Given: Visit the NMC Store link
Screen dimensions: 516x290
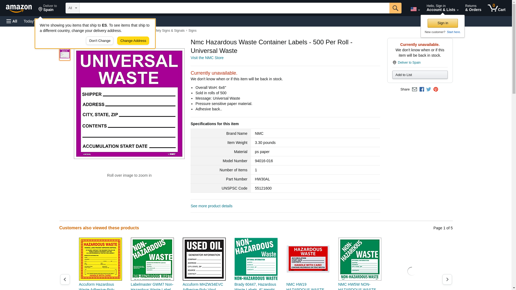Looking at the screenshot, I should (207, 58).
